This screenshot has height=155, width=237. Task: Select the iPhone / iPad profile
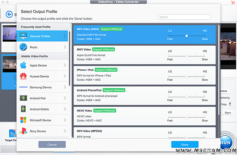(x=144, y=75)
